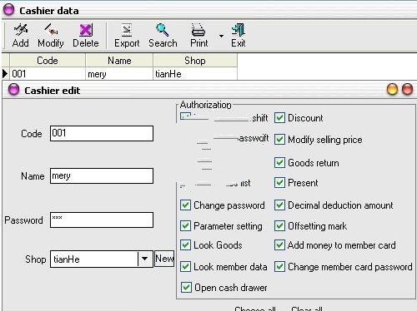This screenshot has height=311, width=417.
Task: Click the New shop button
Action: point(164,259)
